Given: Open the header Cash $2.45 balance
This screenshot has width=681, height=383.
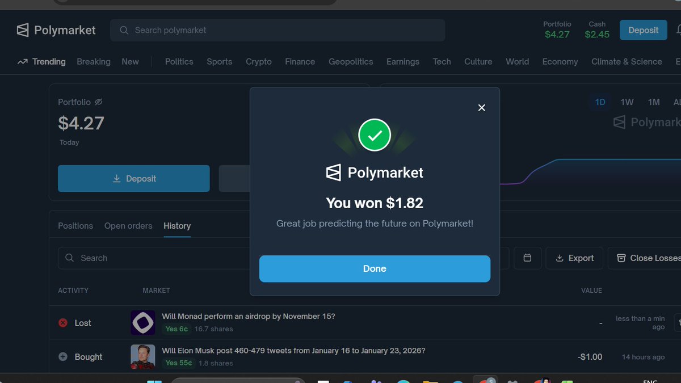Looking at the screenshot, I should (x=597, y=30).
